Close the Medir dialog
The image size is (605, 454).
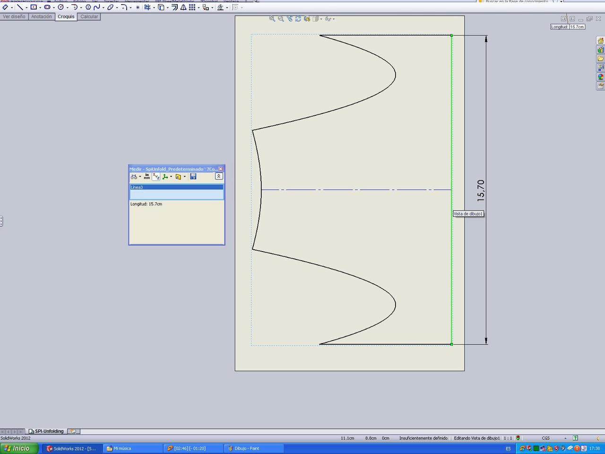(221, 169)
